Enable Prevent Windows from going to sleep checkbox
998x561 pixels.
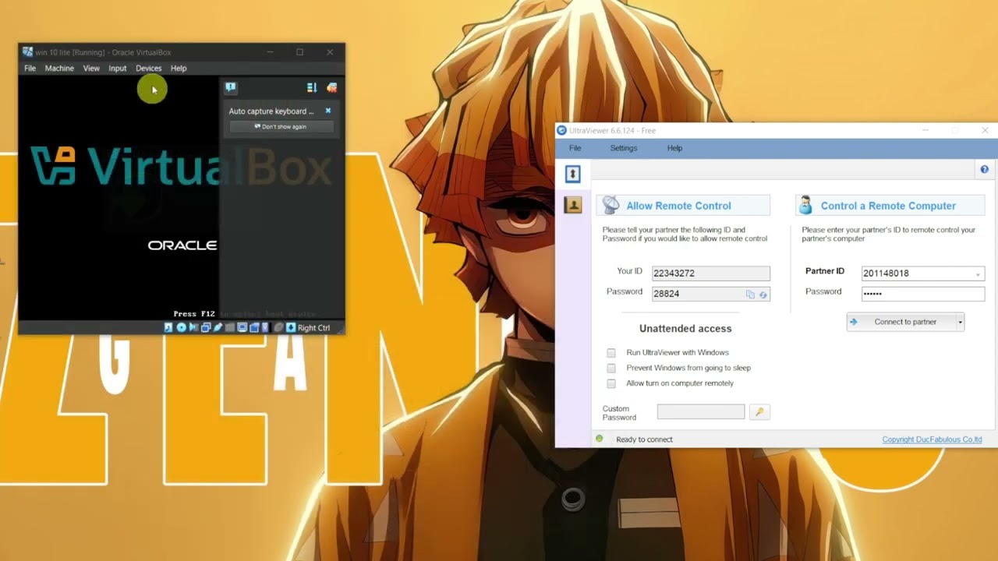(611, 368)
